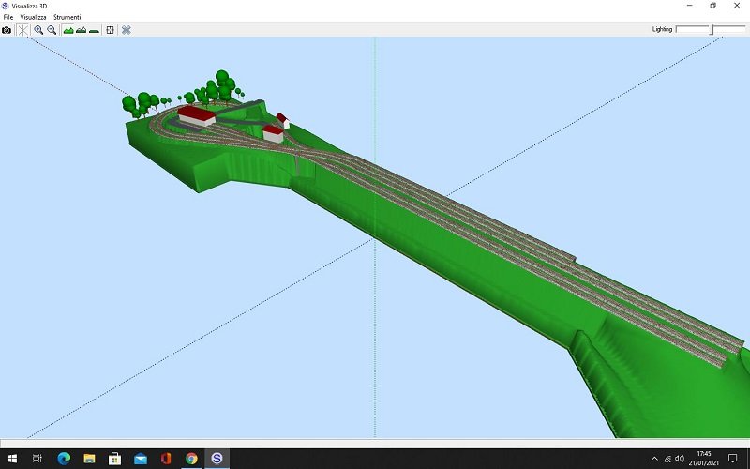Open Google Chrome from the taskbar
Viewport: 750px width, 469px height.
click(x=191, y=459)
